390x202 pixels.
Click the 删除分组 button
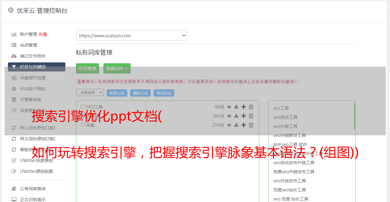140,93
